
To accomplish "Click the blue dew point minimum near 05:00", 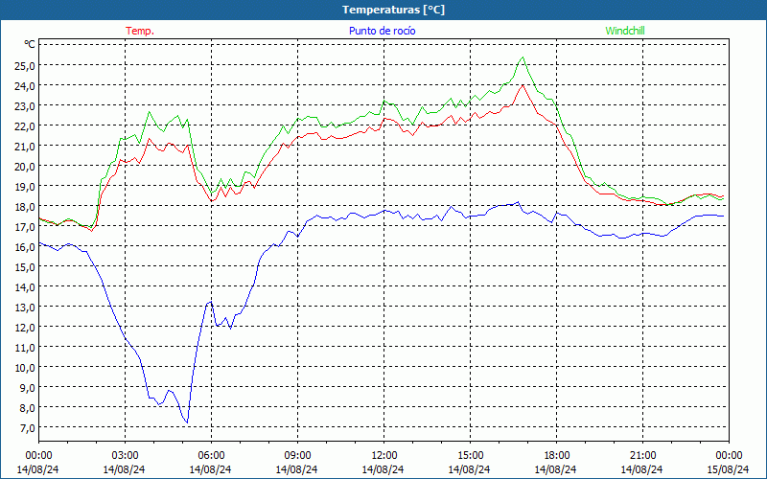I will [187, 422].
